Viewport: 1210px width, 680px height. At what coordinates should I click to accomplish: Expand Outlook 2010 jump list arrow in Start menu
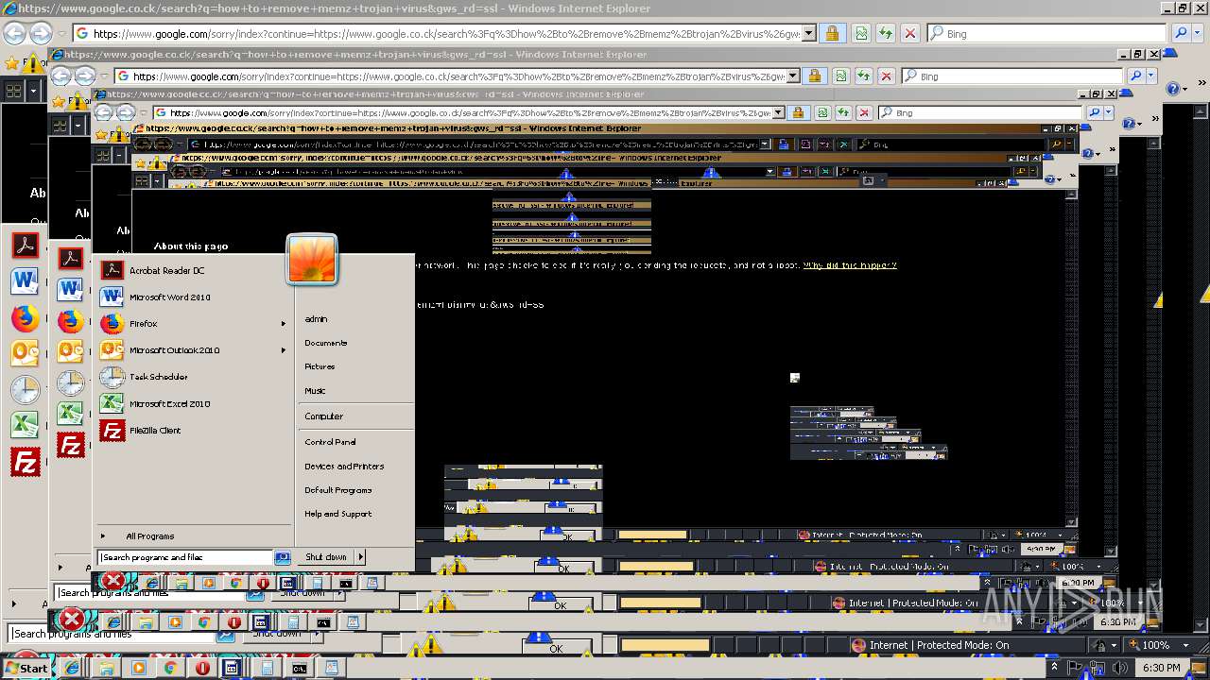(283, 350)
